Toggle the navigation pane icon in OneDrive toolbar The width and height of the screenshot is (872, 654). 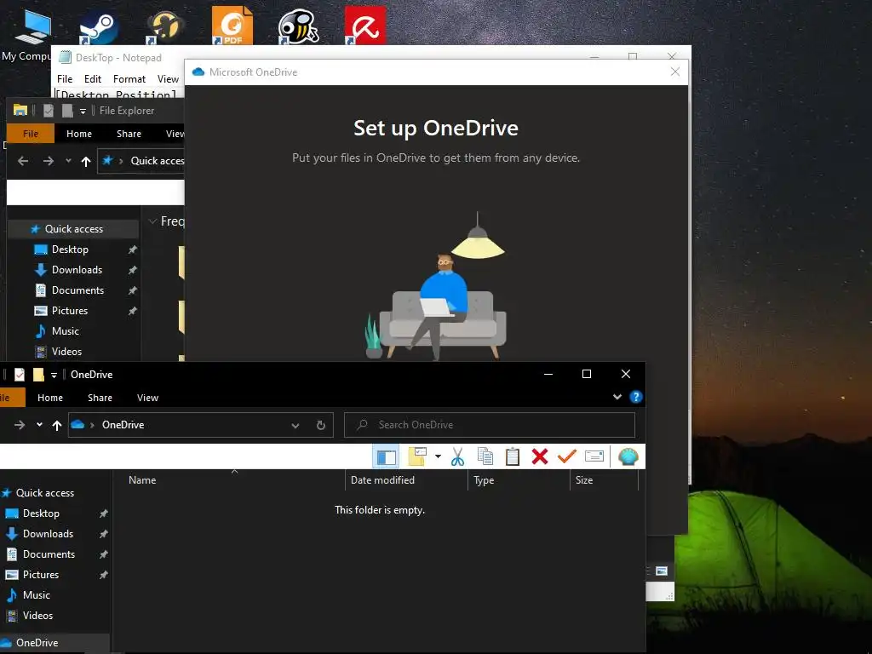click(x=386, y=456)
